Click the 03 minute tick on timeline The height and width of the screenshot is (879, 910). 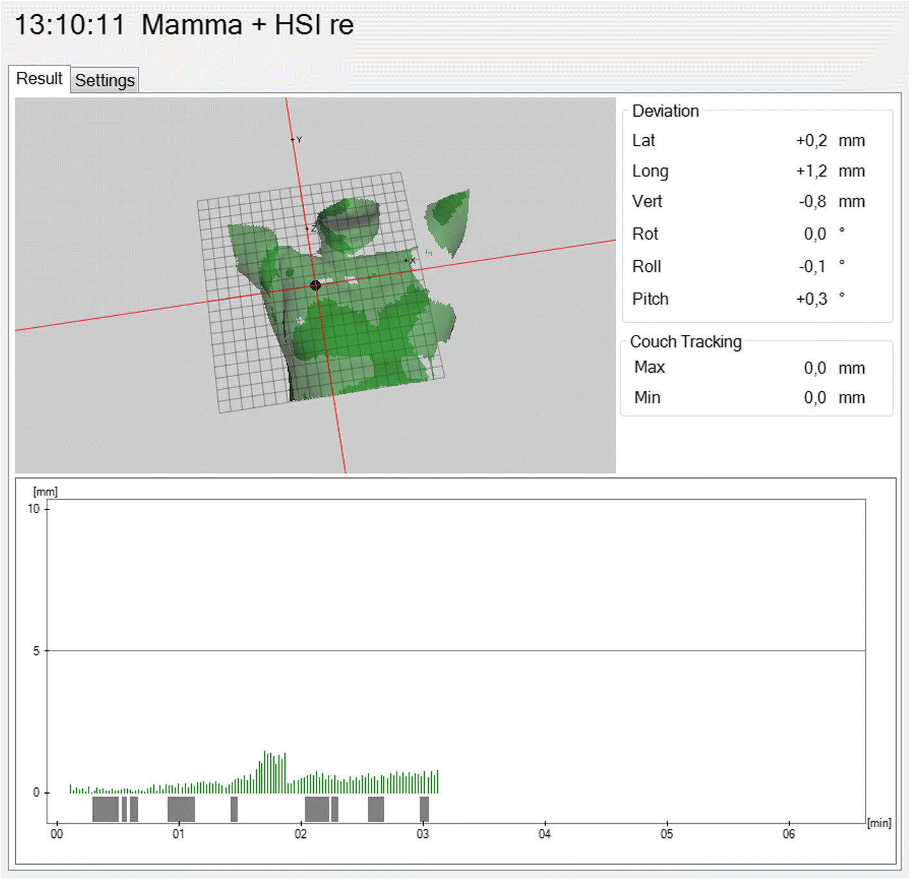[422, 833]
